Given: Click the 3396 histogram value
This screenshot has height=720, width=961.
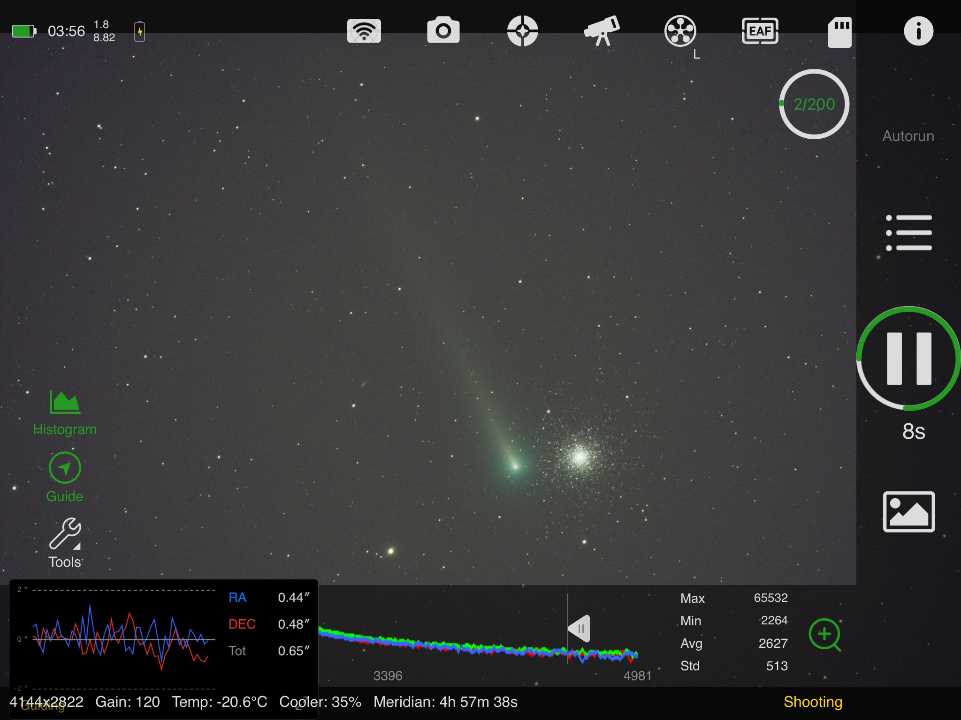Looking at the screenshot, I should click(388, 675).
